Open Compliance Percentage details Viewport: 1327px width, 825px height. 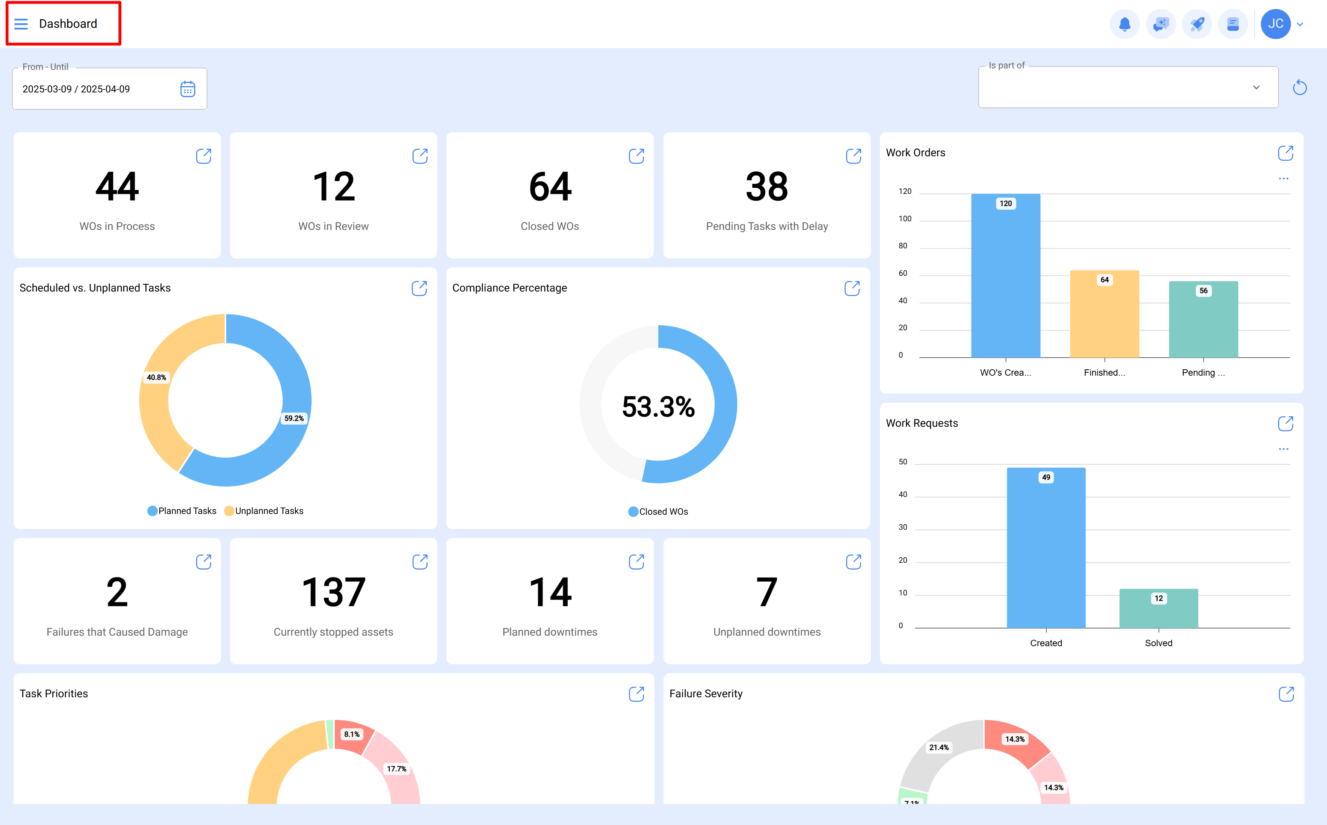click(852, 288)
